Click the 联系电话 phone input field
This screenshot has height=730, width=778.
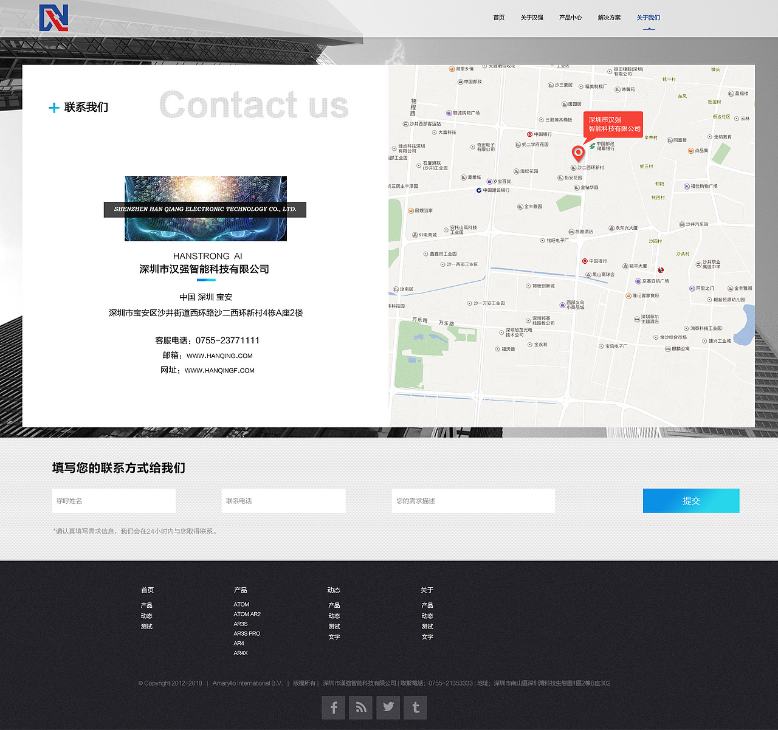point(283,500)
